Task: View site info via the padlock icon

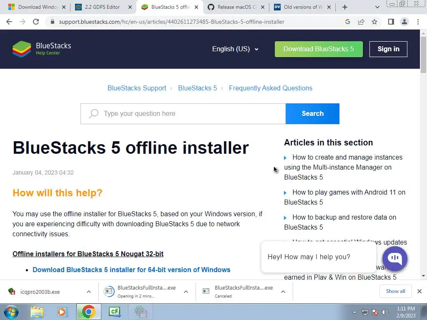Action: (53, 22)
